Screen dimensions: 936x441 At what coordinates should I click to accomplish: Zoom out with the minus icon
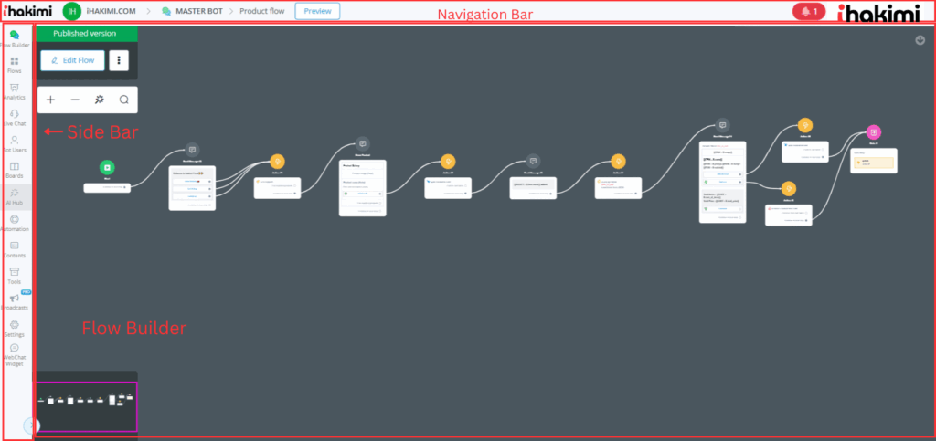coord(75,100)
